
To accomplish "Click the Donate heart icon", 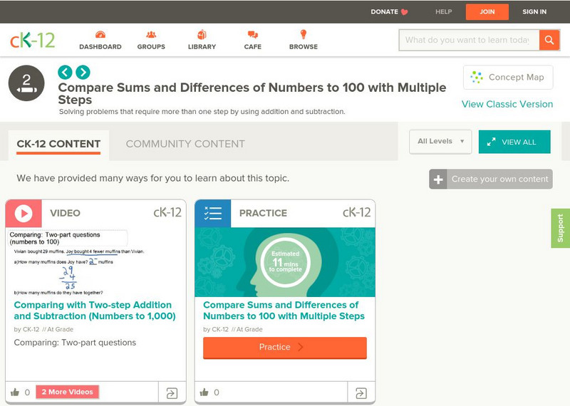I will coord(404,12).
